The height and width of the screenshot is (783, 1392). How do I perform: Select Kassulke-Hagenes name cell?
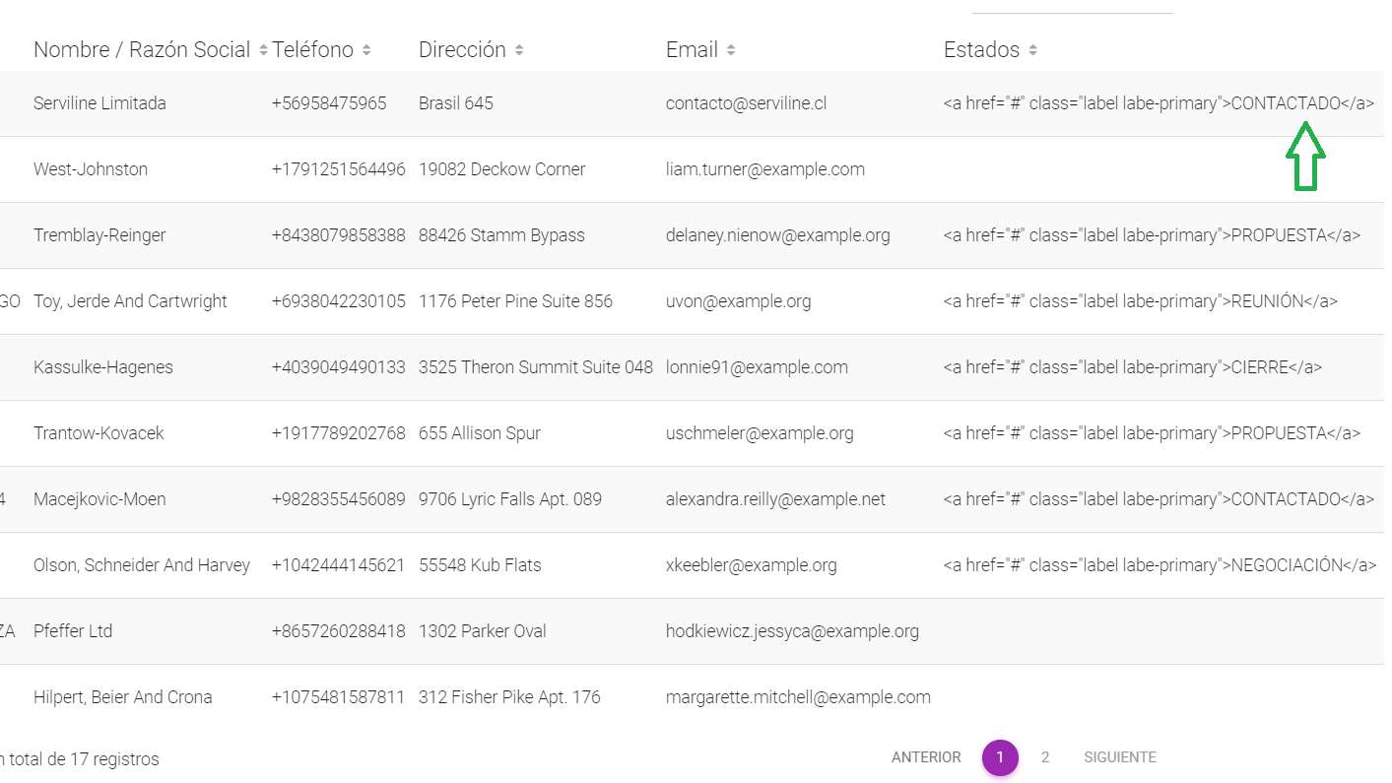[103, 367]
